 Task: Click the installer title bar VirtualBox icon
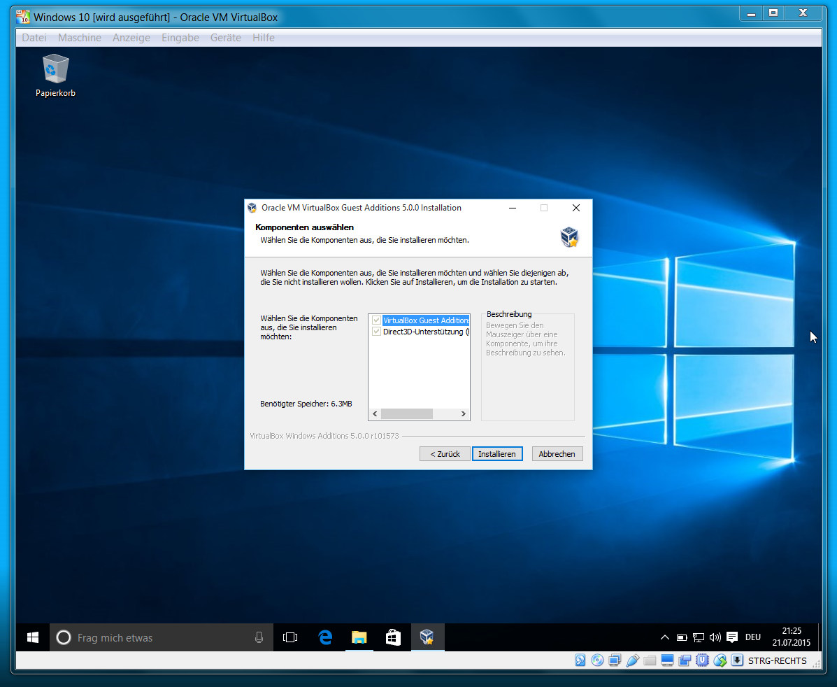(252, 208)
